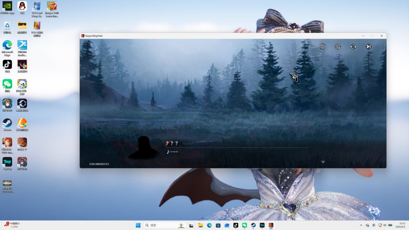Viewport: 409px width, 230px height.
Task: Open the brown-haired portrait game shortcut
Action: [x=22, y=144]
